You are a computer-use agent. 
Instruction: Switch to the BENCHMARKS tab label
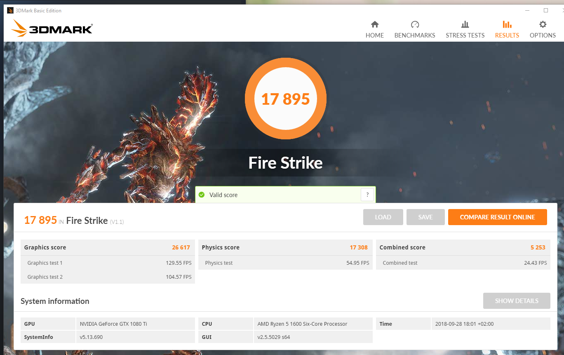(x=415, y=35)
